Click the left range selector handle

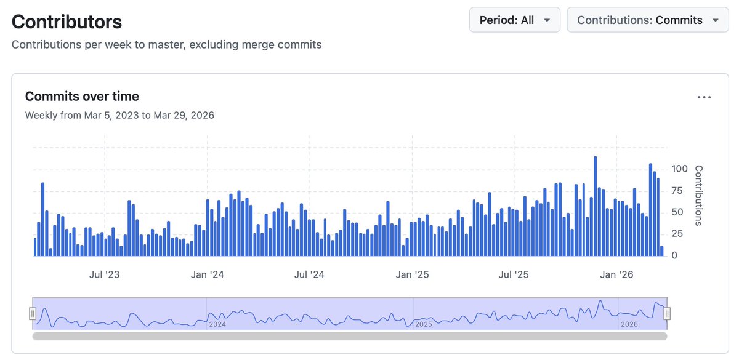pyautogui.click(x=33, y=314)
